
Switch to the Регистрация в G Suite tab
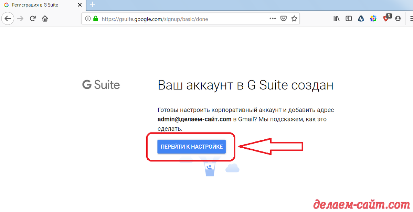point(38,5)
